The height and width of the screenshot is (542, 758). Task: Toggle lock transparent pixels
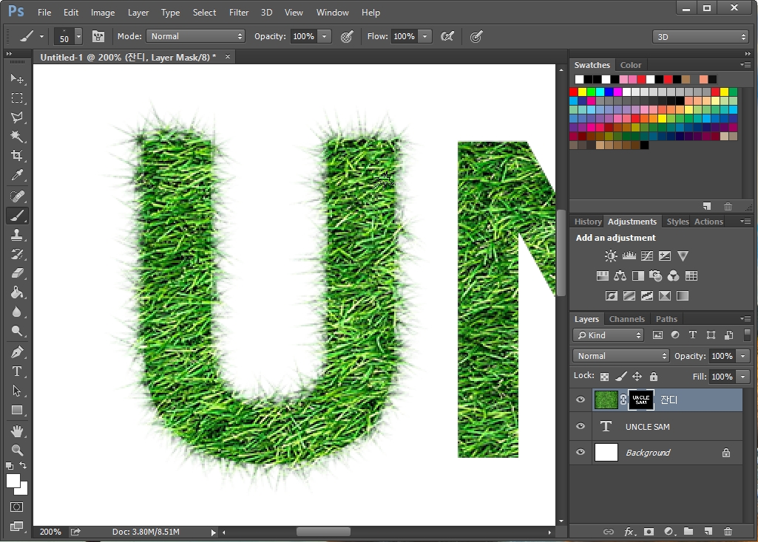[604, 377]
